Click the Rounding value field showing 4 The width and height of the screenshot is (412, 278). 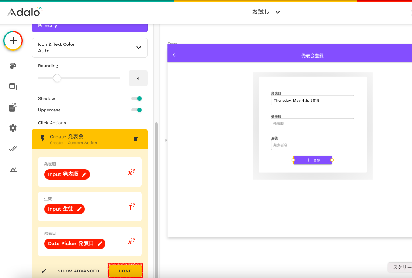pos(138,78)
